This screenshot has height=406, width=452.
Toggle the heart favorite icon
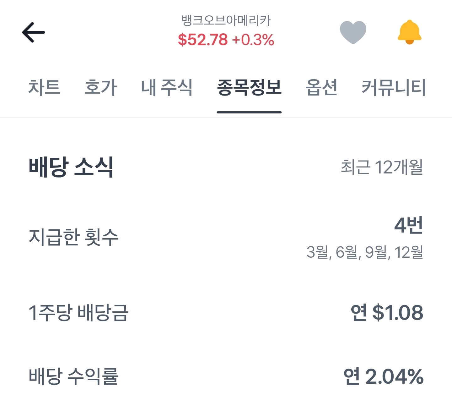point(353,32)
